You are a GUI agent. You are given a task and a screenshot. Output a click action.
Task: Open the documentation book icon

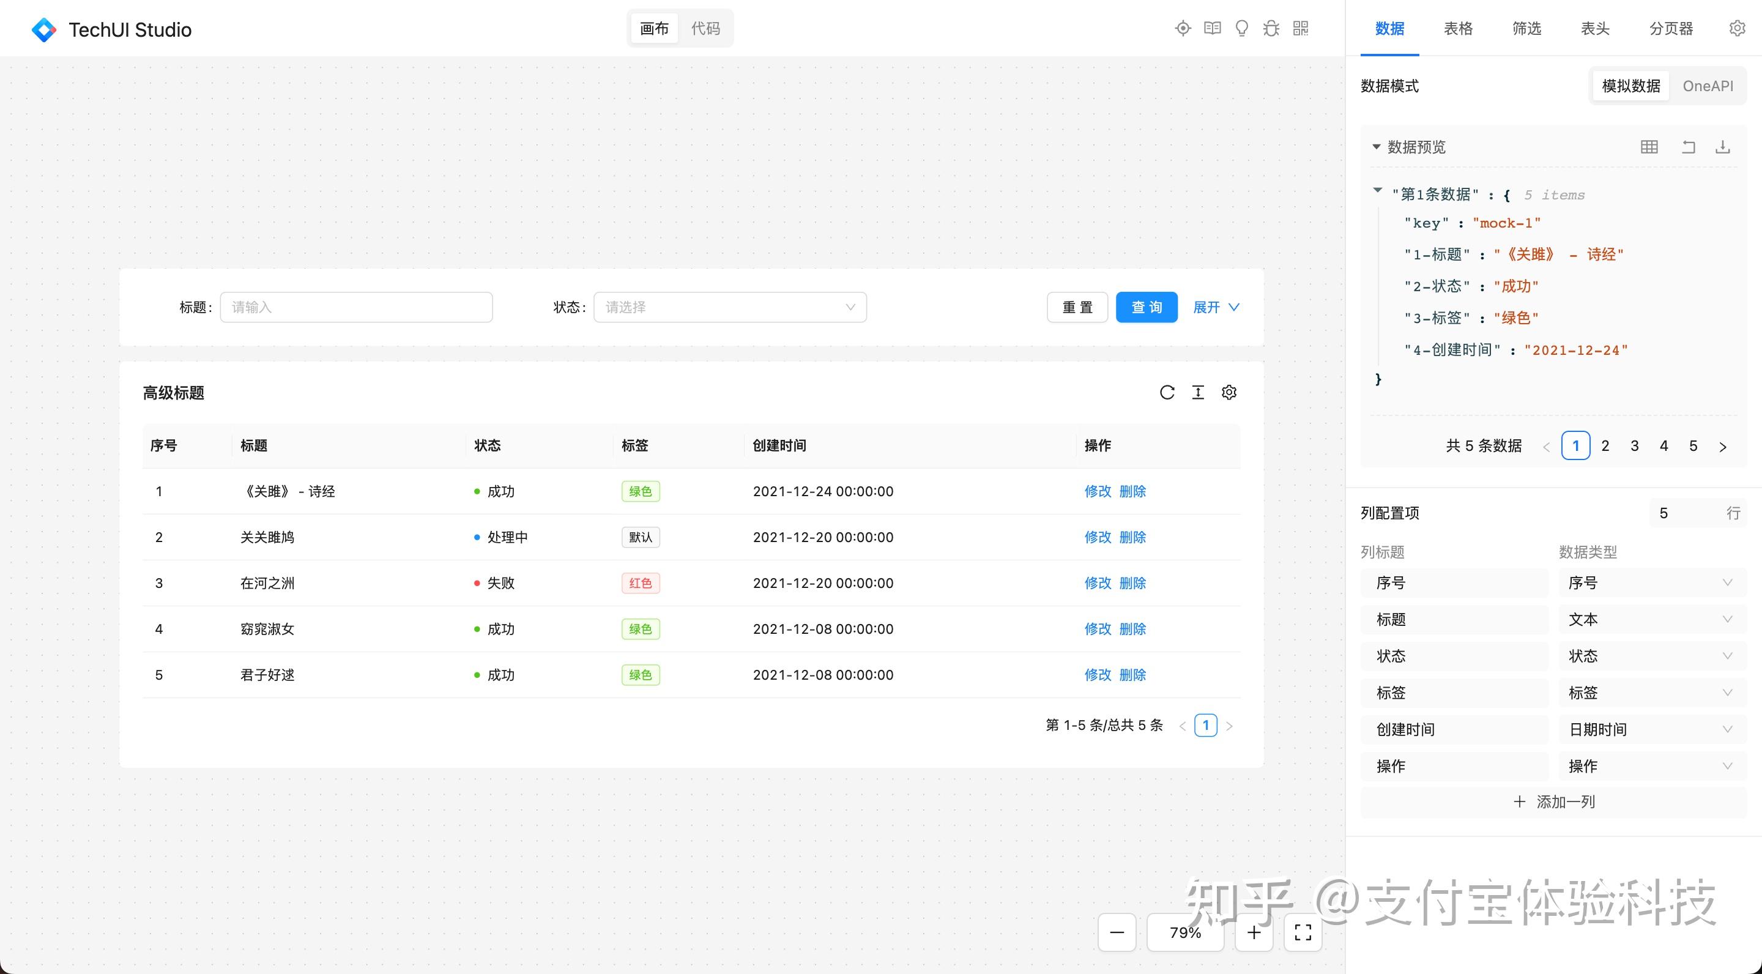coord(1212,28)
